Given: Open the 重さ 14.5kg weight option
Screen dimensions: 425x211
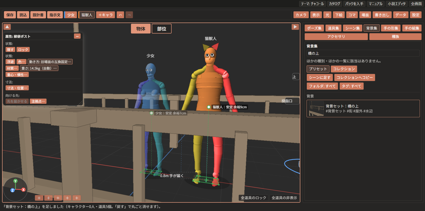Looking at the screenshot, I should click(39, 68).
